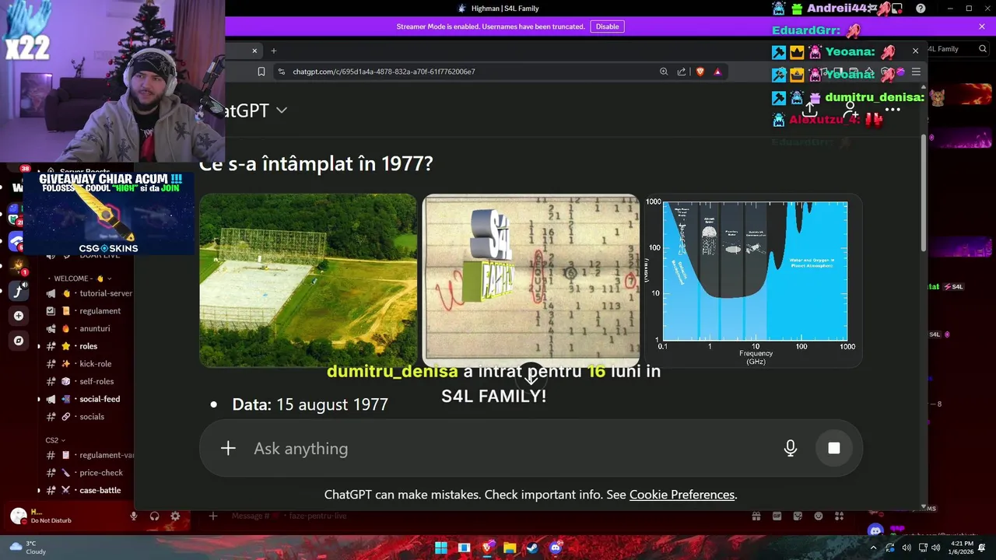This screenshot has height=560, width=996.
Task: Open Brave Rewards triangle icon
Action: click(x=717, y=72)
